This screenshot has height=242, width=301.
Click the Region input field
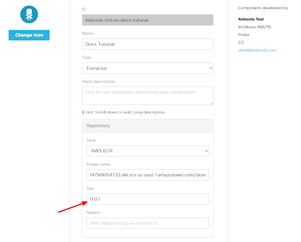tap(148, 223)
